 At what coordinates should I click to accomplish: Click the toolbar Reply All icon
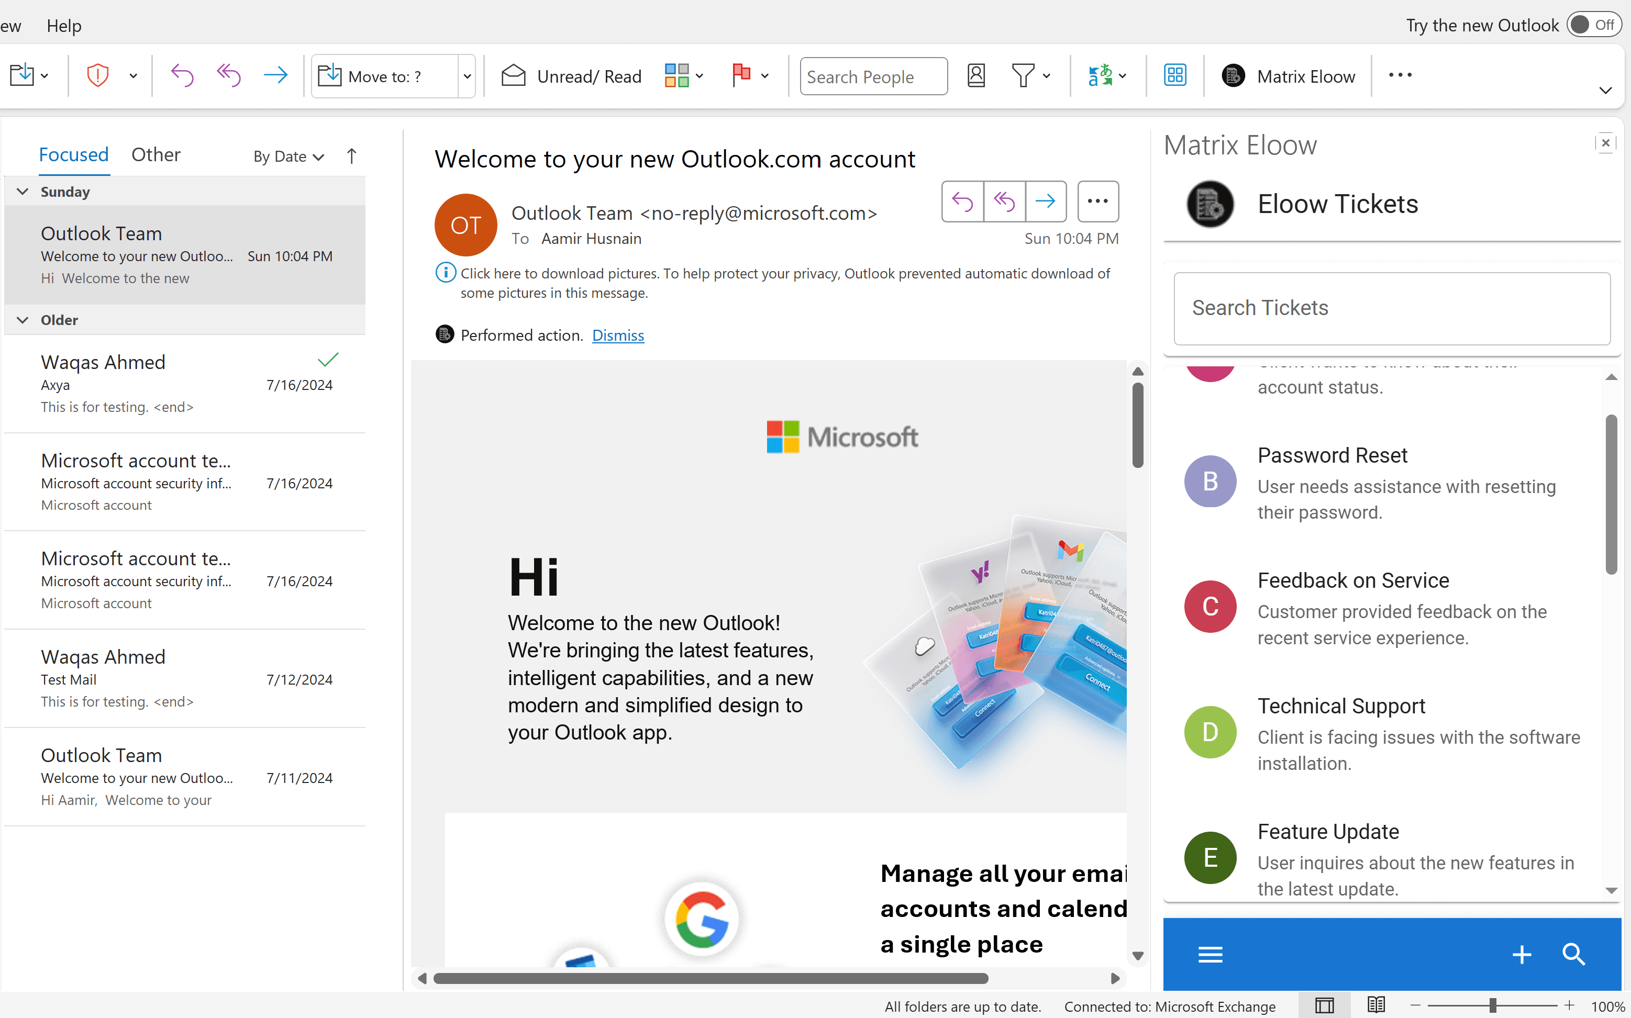click(x=229, y=75)
